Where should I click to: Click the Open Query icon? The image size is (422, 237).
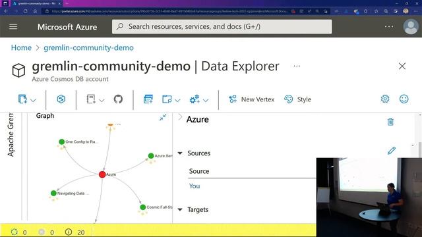148,99
